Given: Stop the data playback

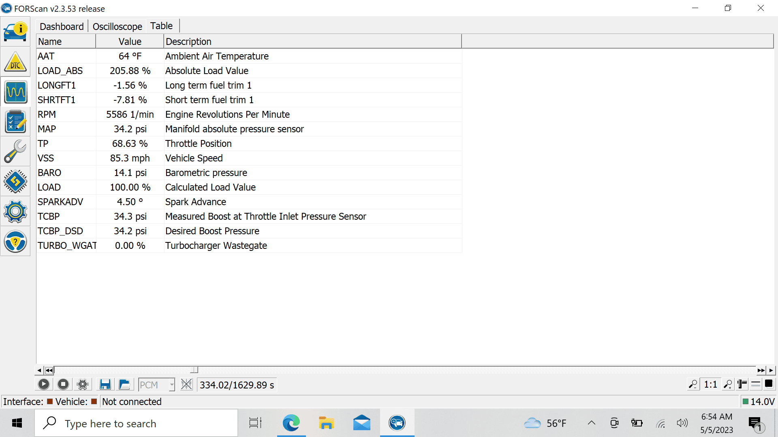Looking at the screenshot, I should click(63, 384).
